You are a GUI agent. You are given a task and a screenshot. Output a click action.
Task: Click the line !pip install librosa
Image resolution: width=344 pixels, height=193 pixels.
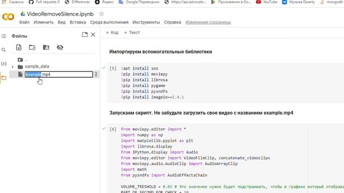point(144,80)
